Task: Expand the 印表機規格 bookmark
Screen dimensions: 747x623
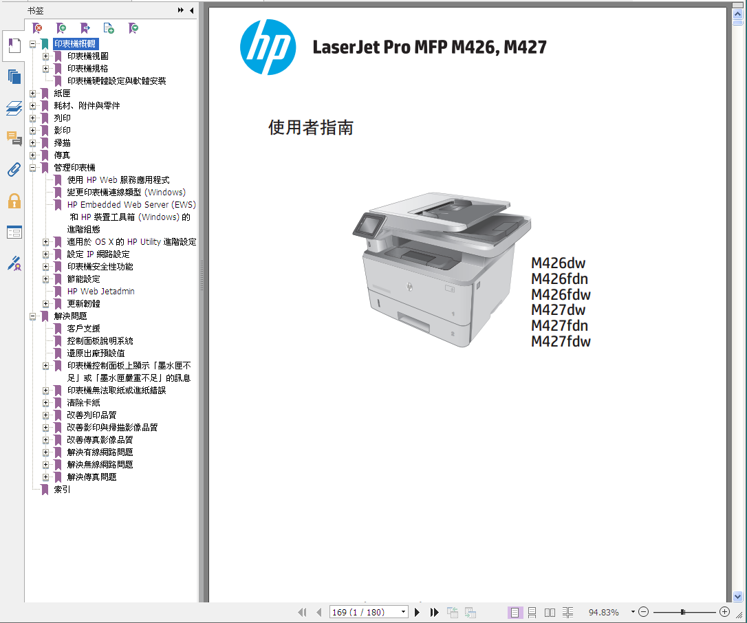Action: point(45,69)
